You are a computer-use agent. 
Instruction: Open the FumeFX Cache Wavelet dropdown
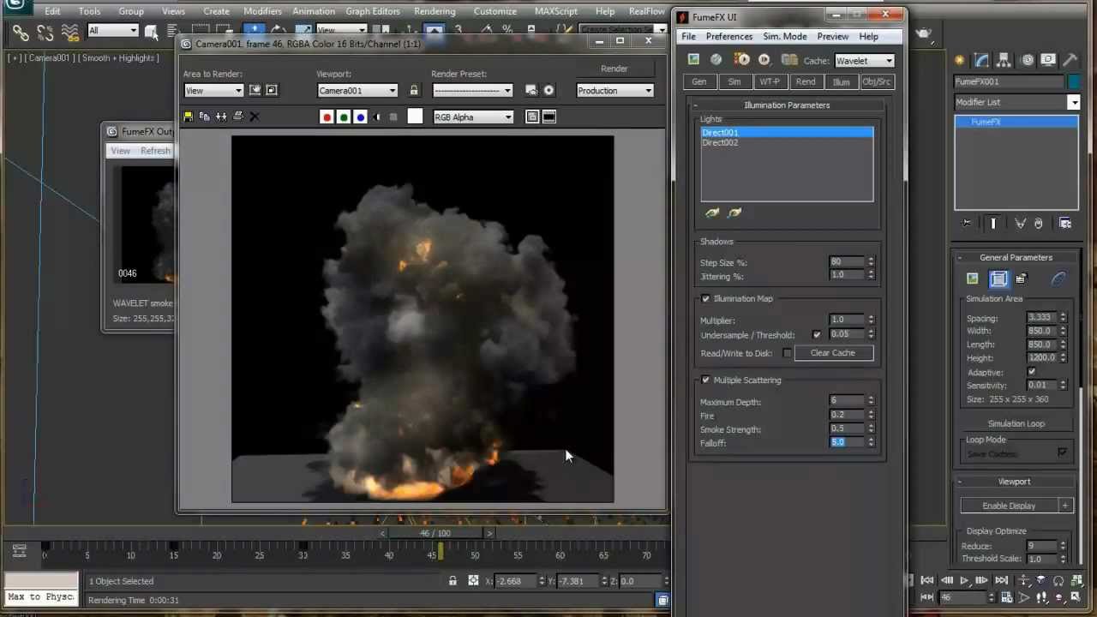coord(864,61)
